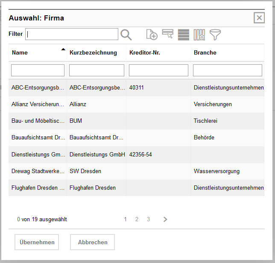Click the Kurzbezeichnung column filter box
This screenshot has width=275, height=263.
click(97, 70)
